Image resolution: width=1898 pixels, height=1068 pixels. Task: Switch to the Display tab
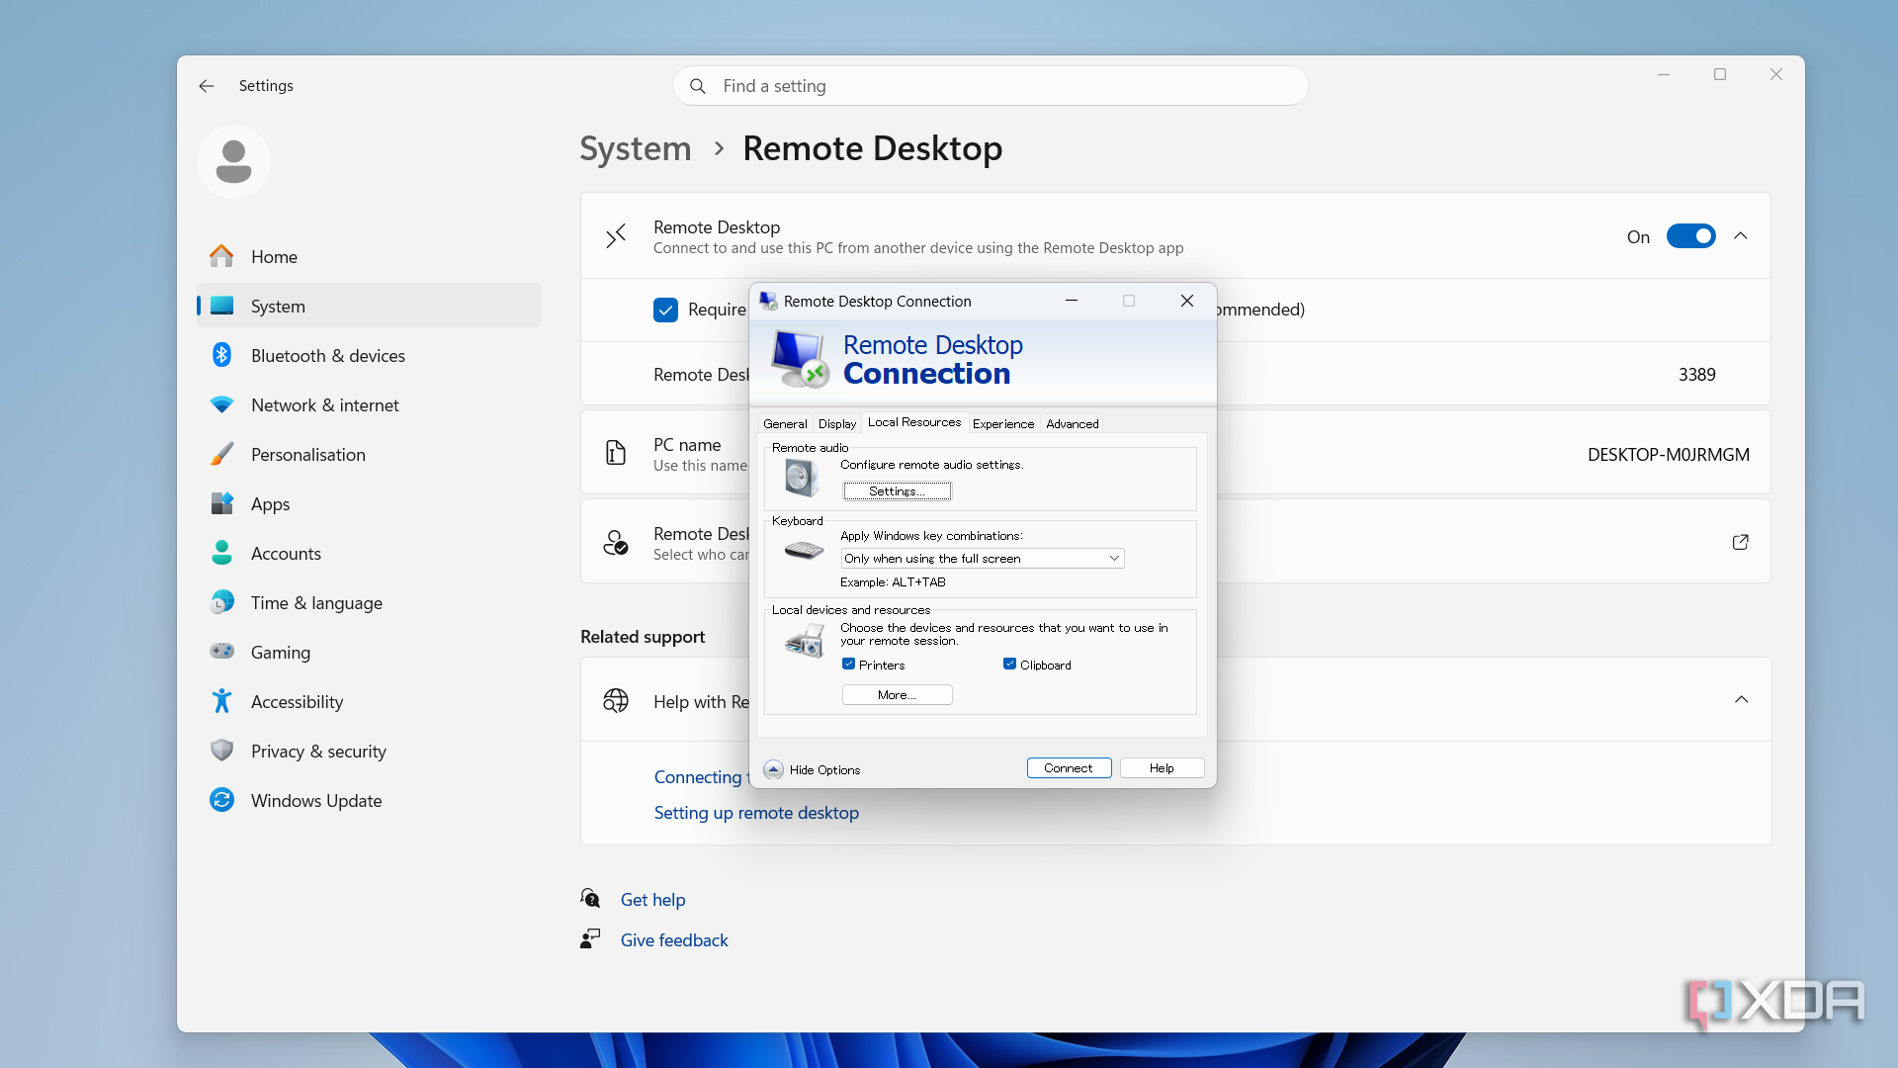point(837,423)
